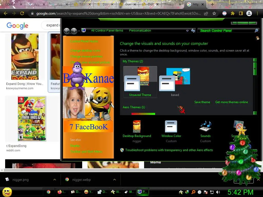Click Change mouse pointers link

86,56
